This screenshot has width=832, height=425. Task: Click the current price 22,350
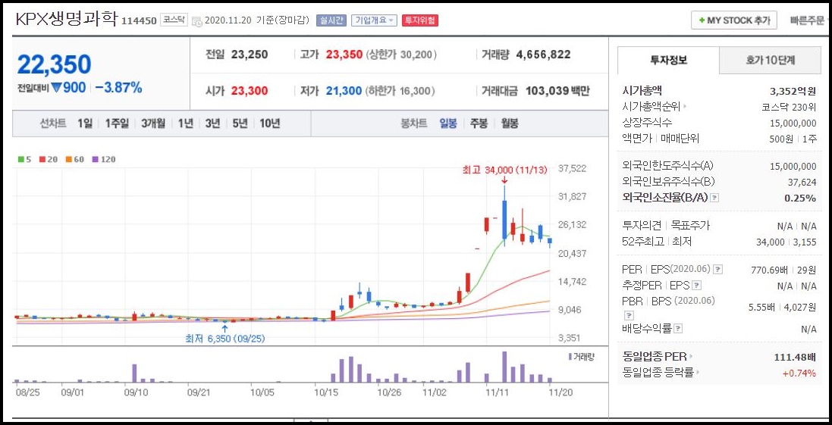click(x=54, y=64)
